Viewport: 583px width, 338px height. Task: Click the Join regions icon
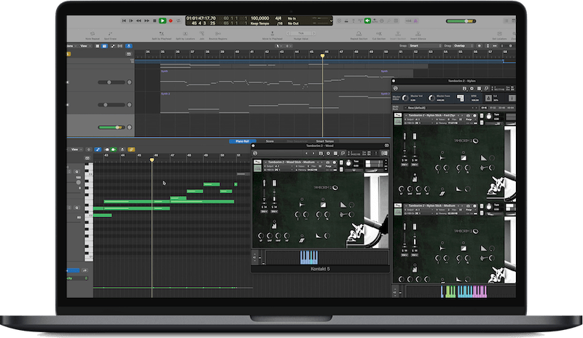click(202, 34)
